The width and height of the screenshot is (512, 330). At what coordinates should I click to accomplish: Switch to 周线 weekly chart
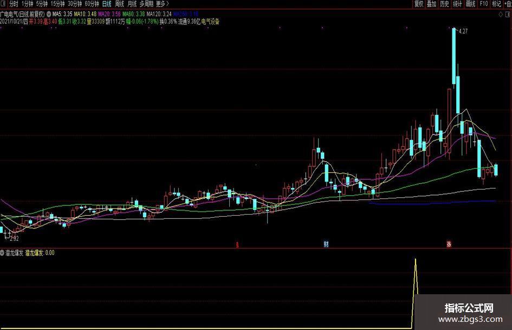coord(120,4)
